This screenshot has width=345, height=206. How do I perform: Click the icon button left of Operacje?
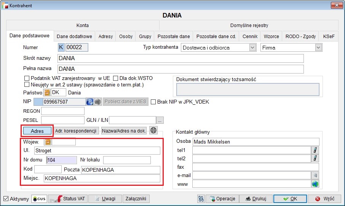pos(201,199)
